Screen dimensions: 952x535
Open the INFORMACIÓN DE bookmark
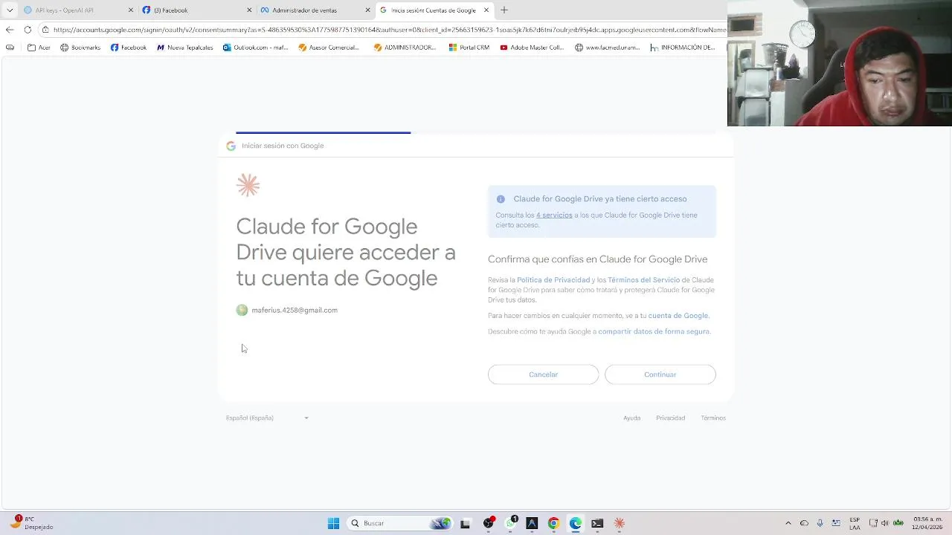(682, 48)
